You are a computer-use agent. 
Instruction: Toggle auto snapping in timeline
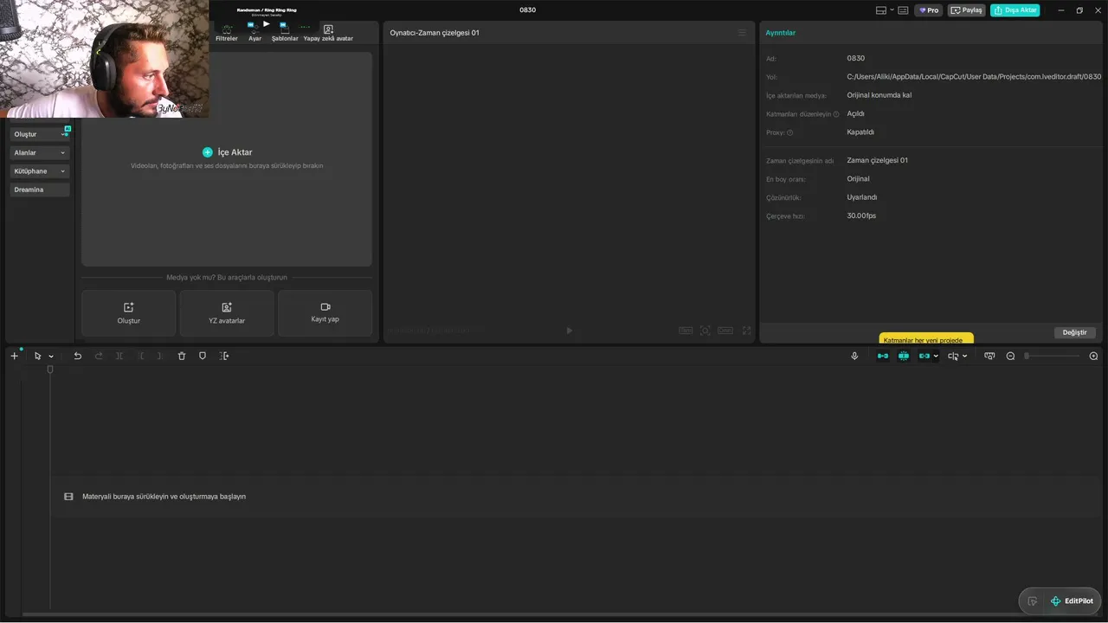pos(904,356)
